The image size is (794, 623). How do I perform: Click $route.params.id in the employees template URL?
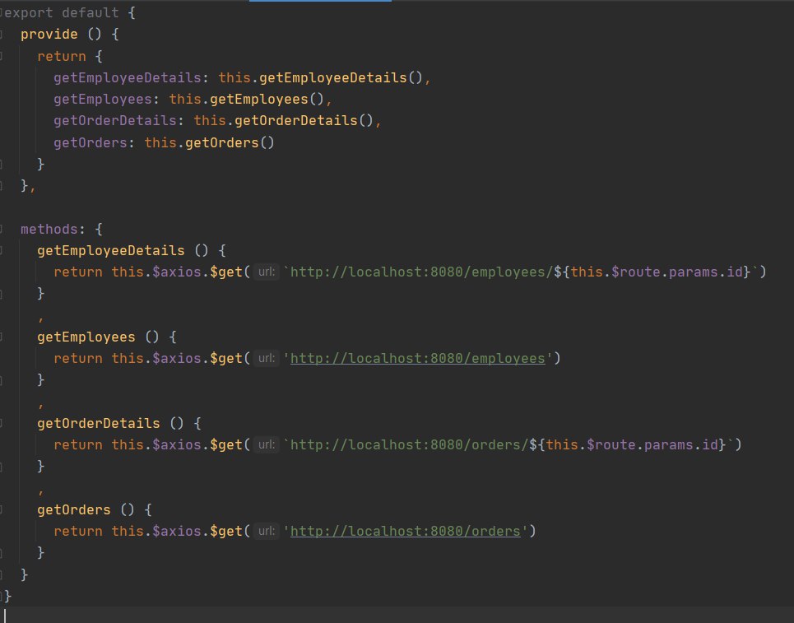pyautogui.click(x=676, y=272)
